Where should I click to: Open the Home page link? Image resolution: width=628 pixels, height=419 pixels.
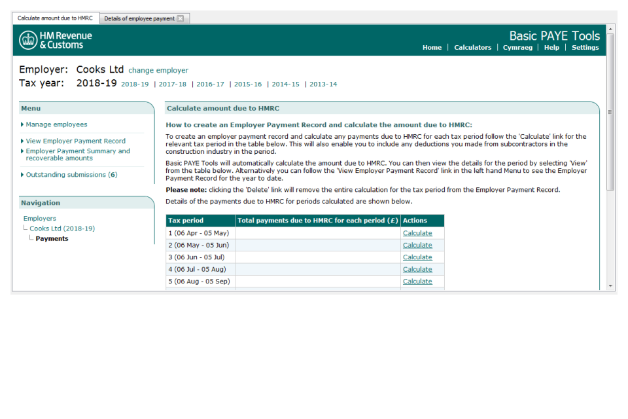point(432,47)
